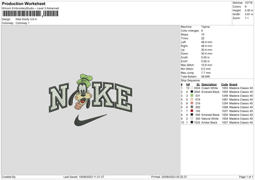Choose the Natural White color swatch
Image resolution: width=255 pixels, height=180 pixels.
[192, 118]
